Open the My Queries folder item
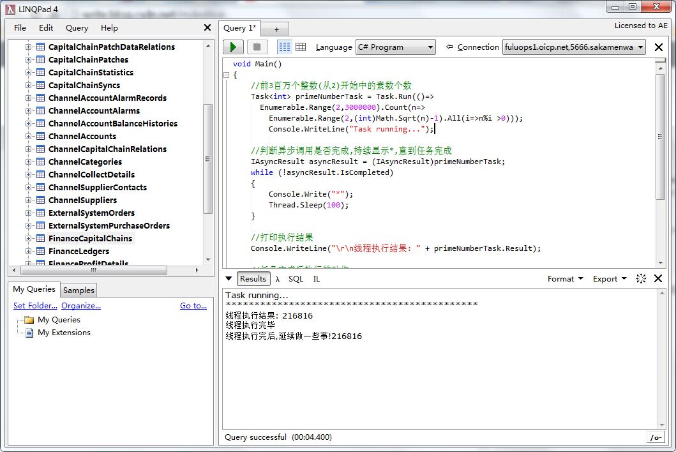 59,320
